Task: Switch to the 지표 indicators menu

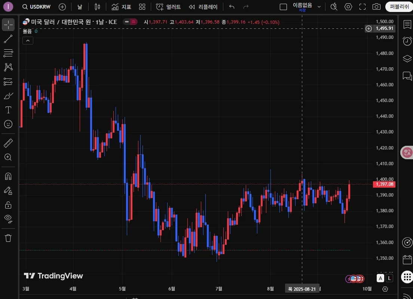Action: [x=121, y=7]
